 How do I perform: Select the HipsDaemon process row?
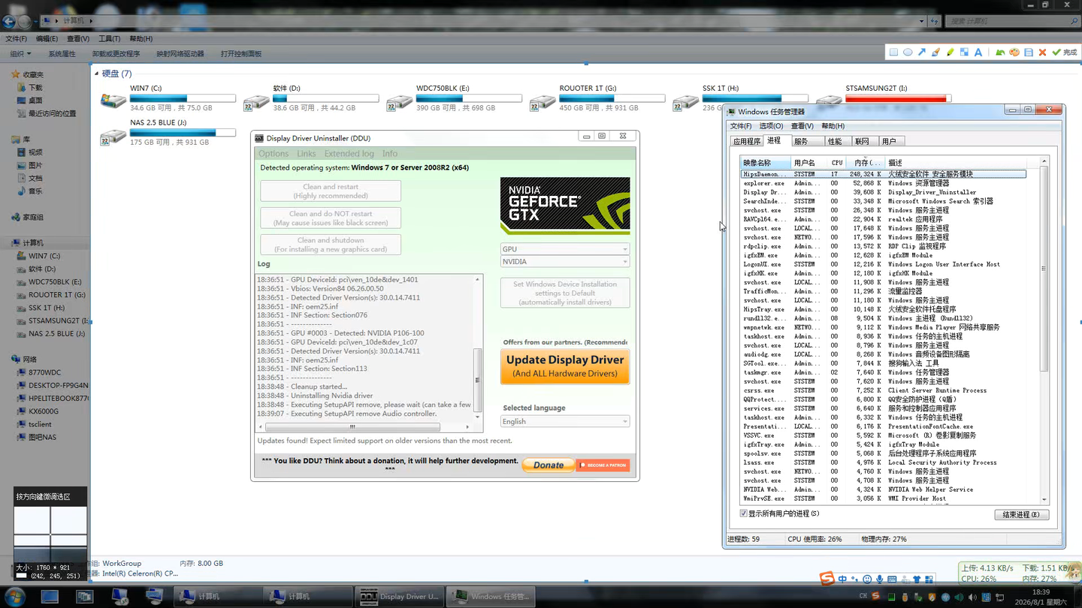point(883,174)
